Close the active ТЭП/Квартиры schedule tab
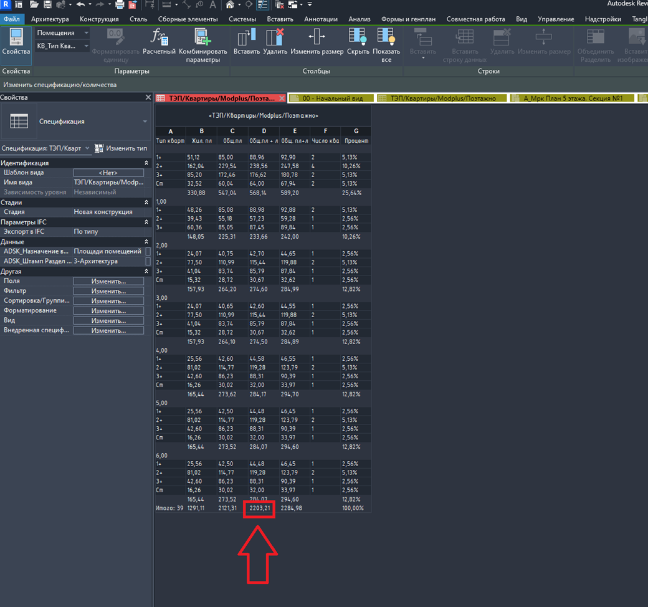This screenshot has height=607, width=648. tap(282, 98)
